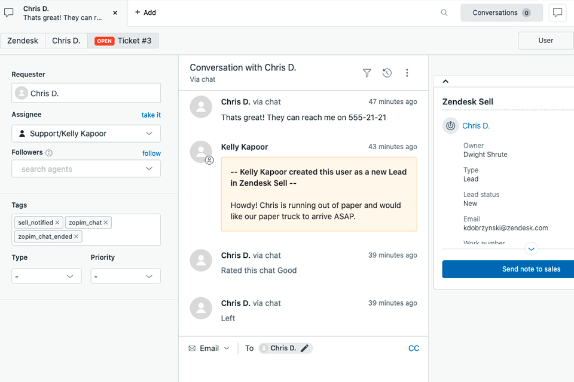Image resolution: width=574 pixels, height=382 pixels.
Task: Click the Followers info icon
Action: tap(48, 153)
